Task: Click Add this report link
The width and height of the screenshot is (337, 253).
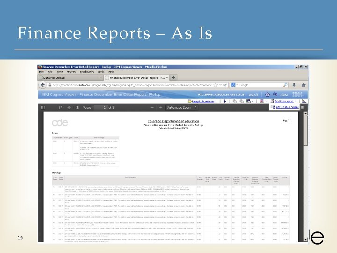Action: point(284,101)
